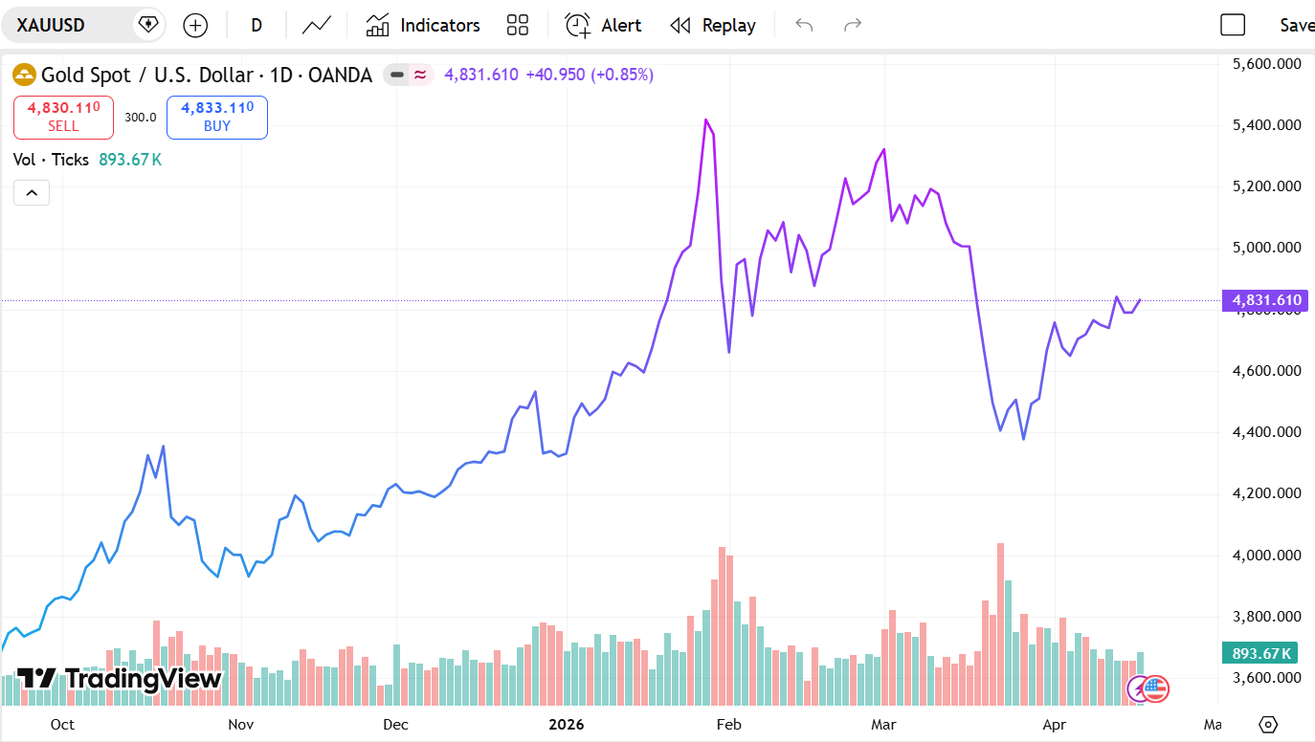Start bar Replay mode
The width and height of the screenshot is (1315, 742).
coord(713,25)
